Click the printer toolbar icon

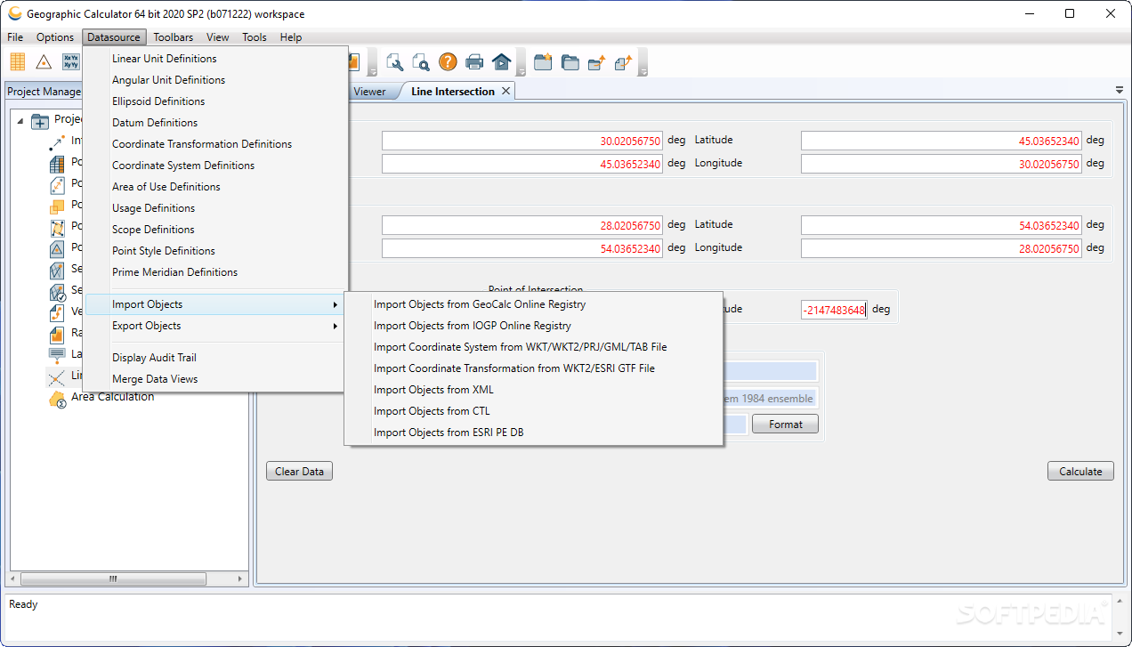click(x=474, y=61)
